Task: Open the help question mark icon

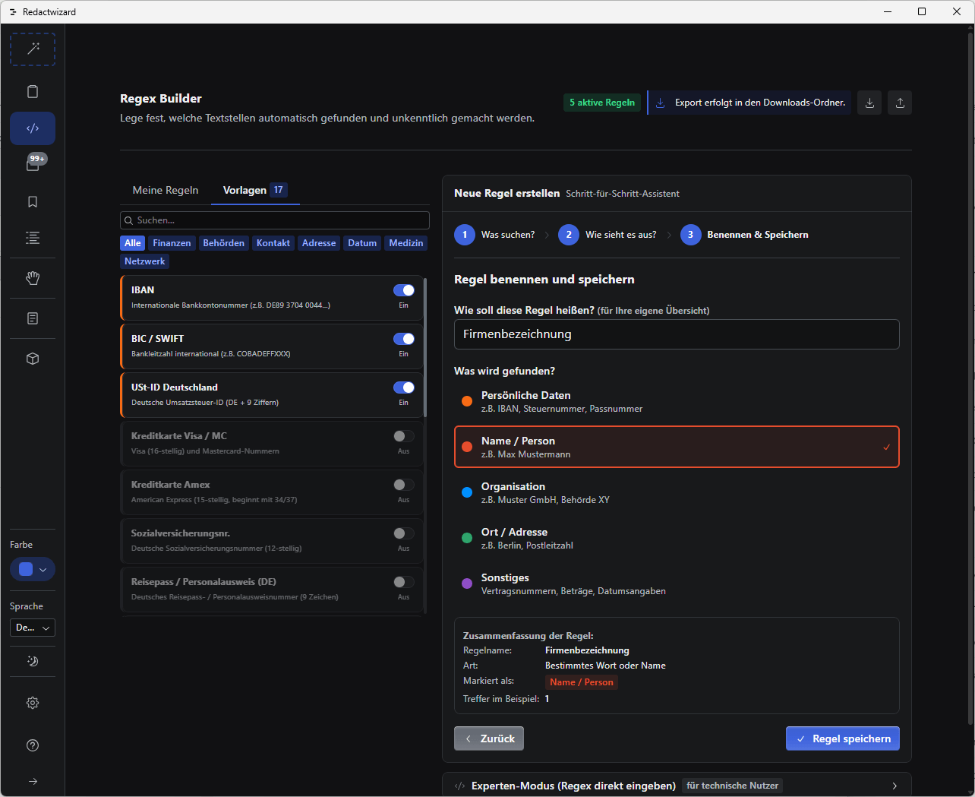Action: [33, 745]
